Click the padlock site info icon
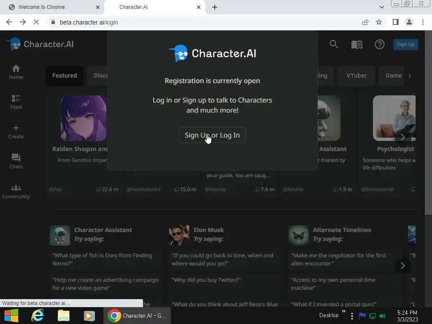 [53, 22]
